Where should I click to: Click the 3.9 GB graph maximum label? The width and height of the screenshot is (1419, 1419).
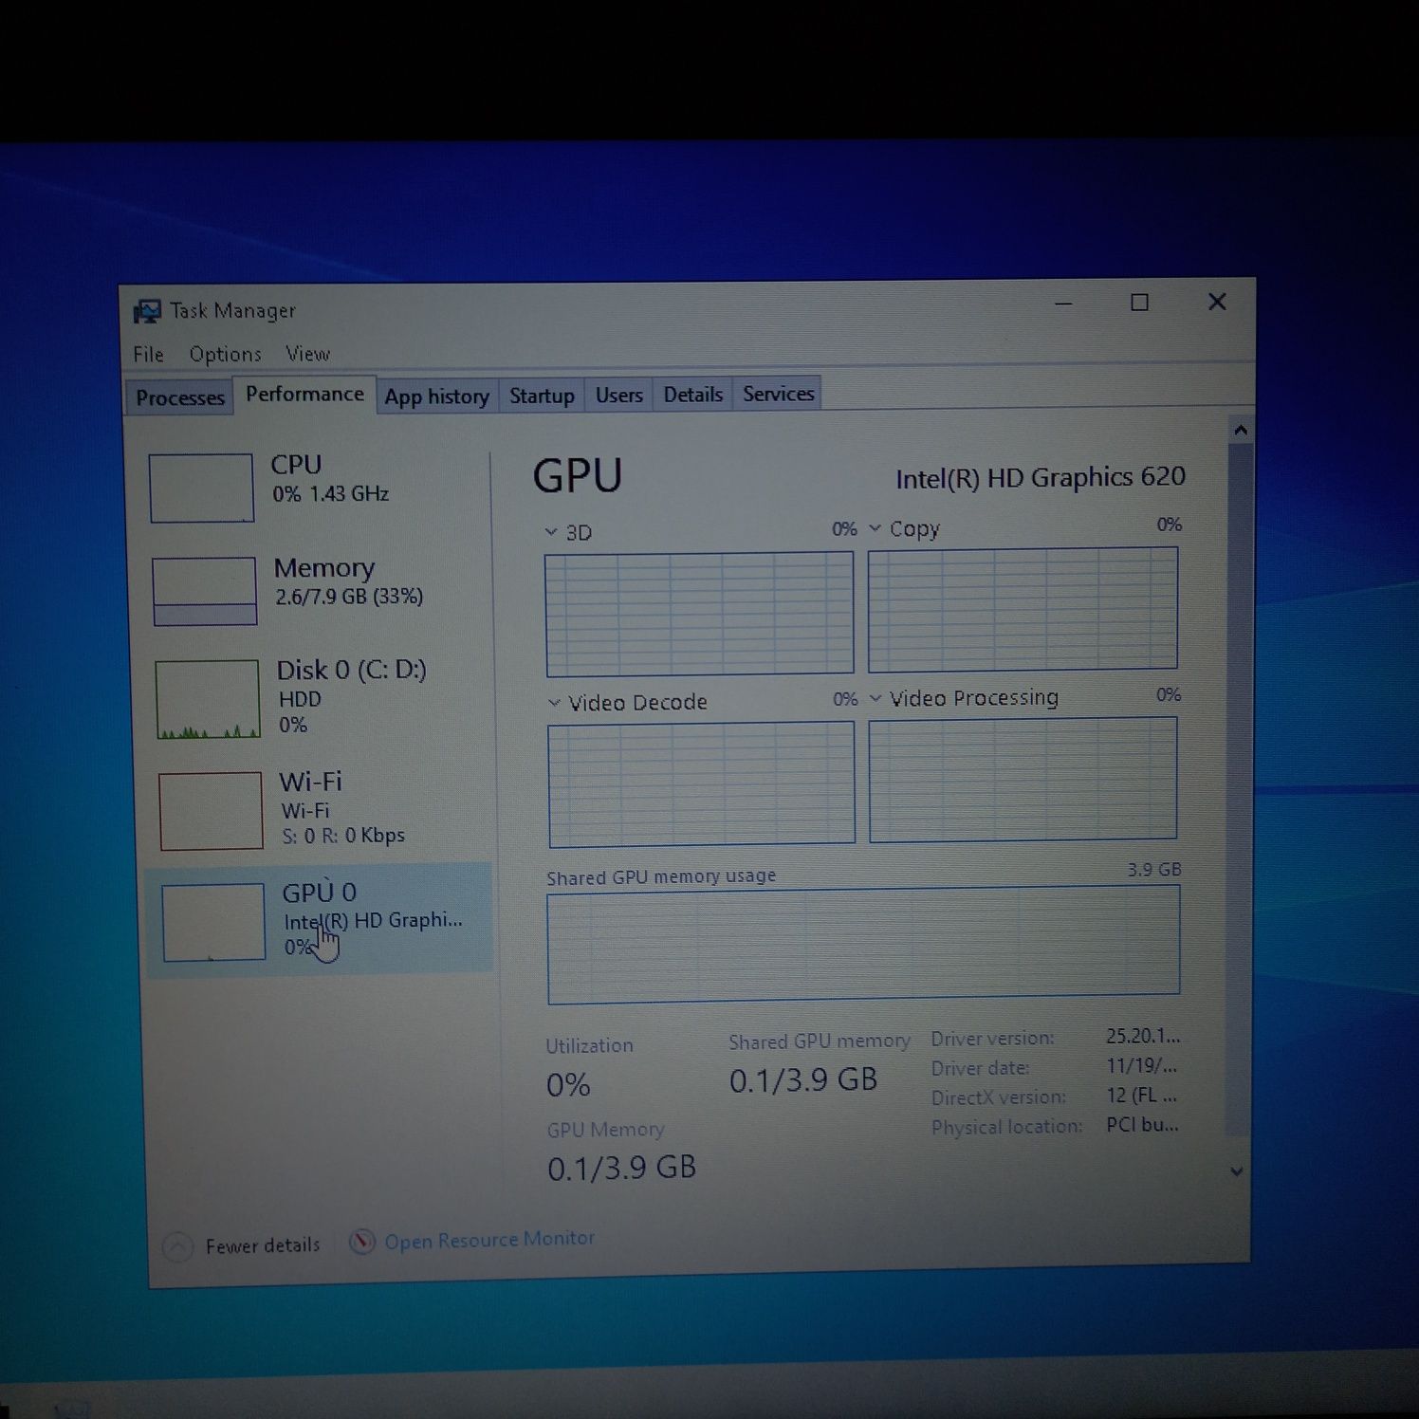(1154, 870)
